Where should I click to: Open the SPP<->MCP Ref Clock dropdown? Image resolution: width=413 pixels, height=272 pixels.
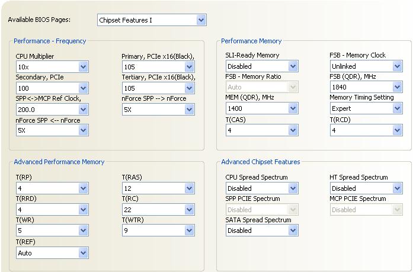[52, 110]
